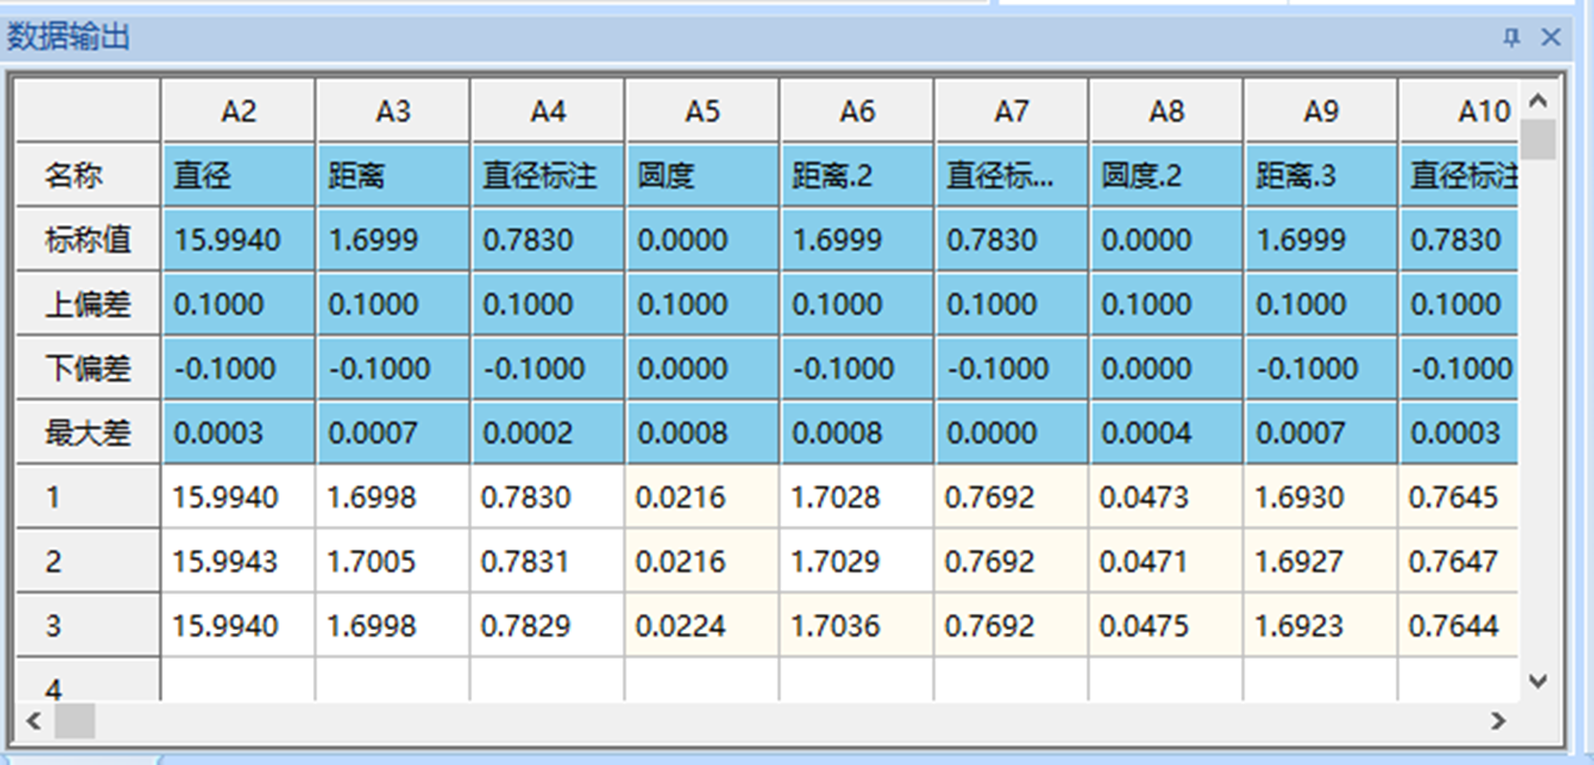Click measurement cell 1.7036 in A6
The height and width of the screenshot is (765, 1594).
pos(856,625)
